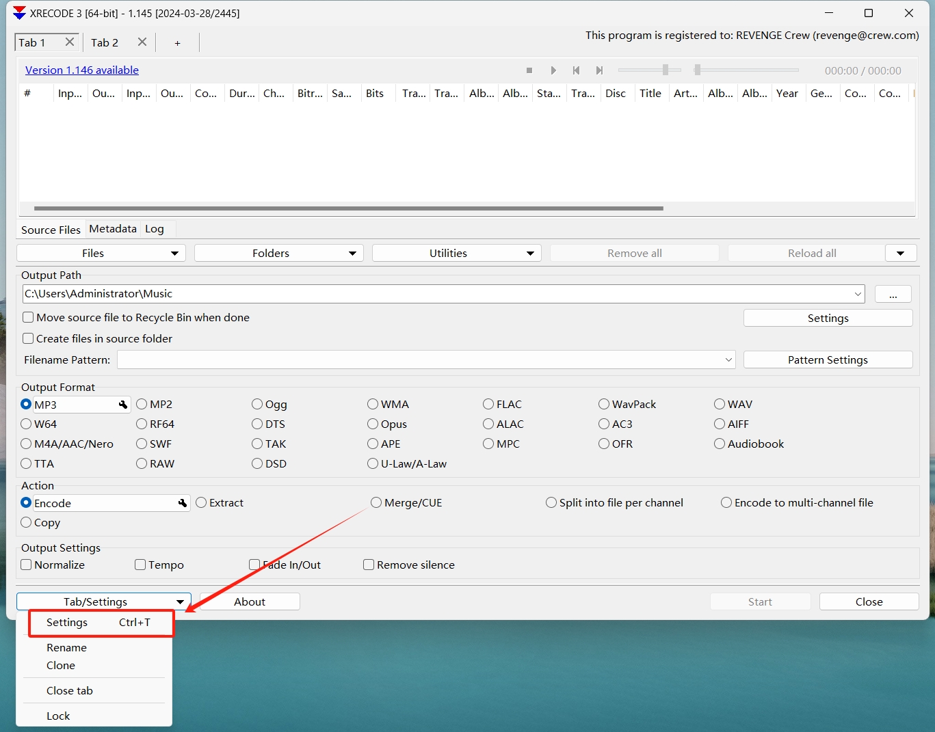Click the Tab/Settings dropdown button
Viewport: 935px width, 732px height.
click(104, 601)
